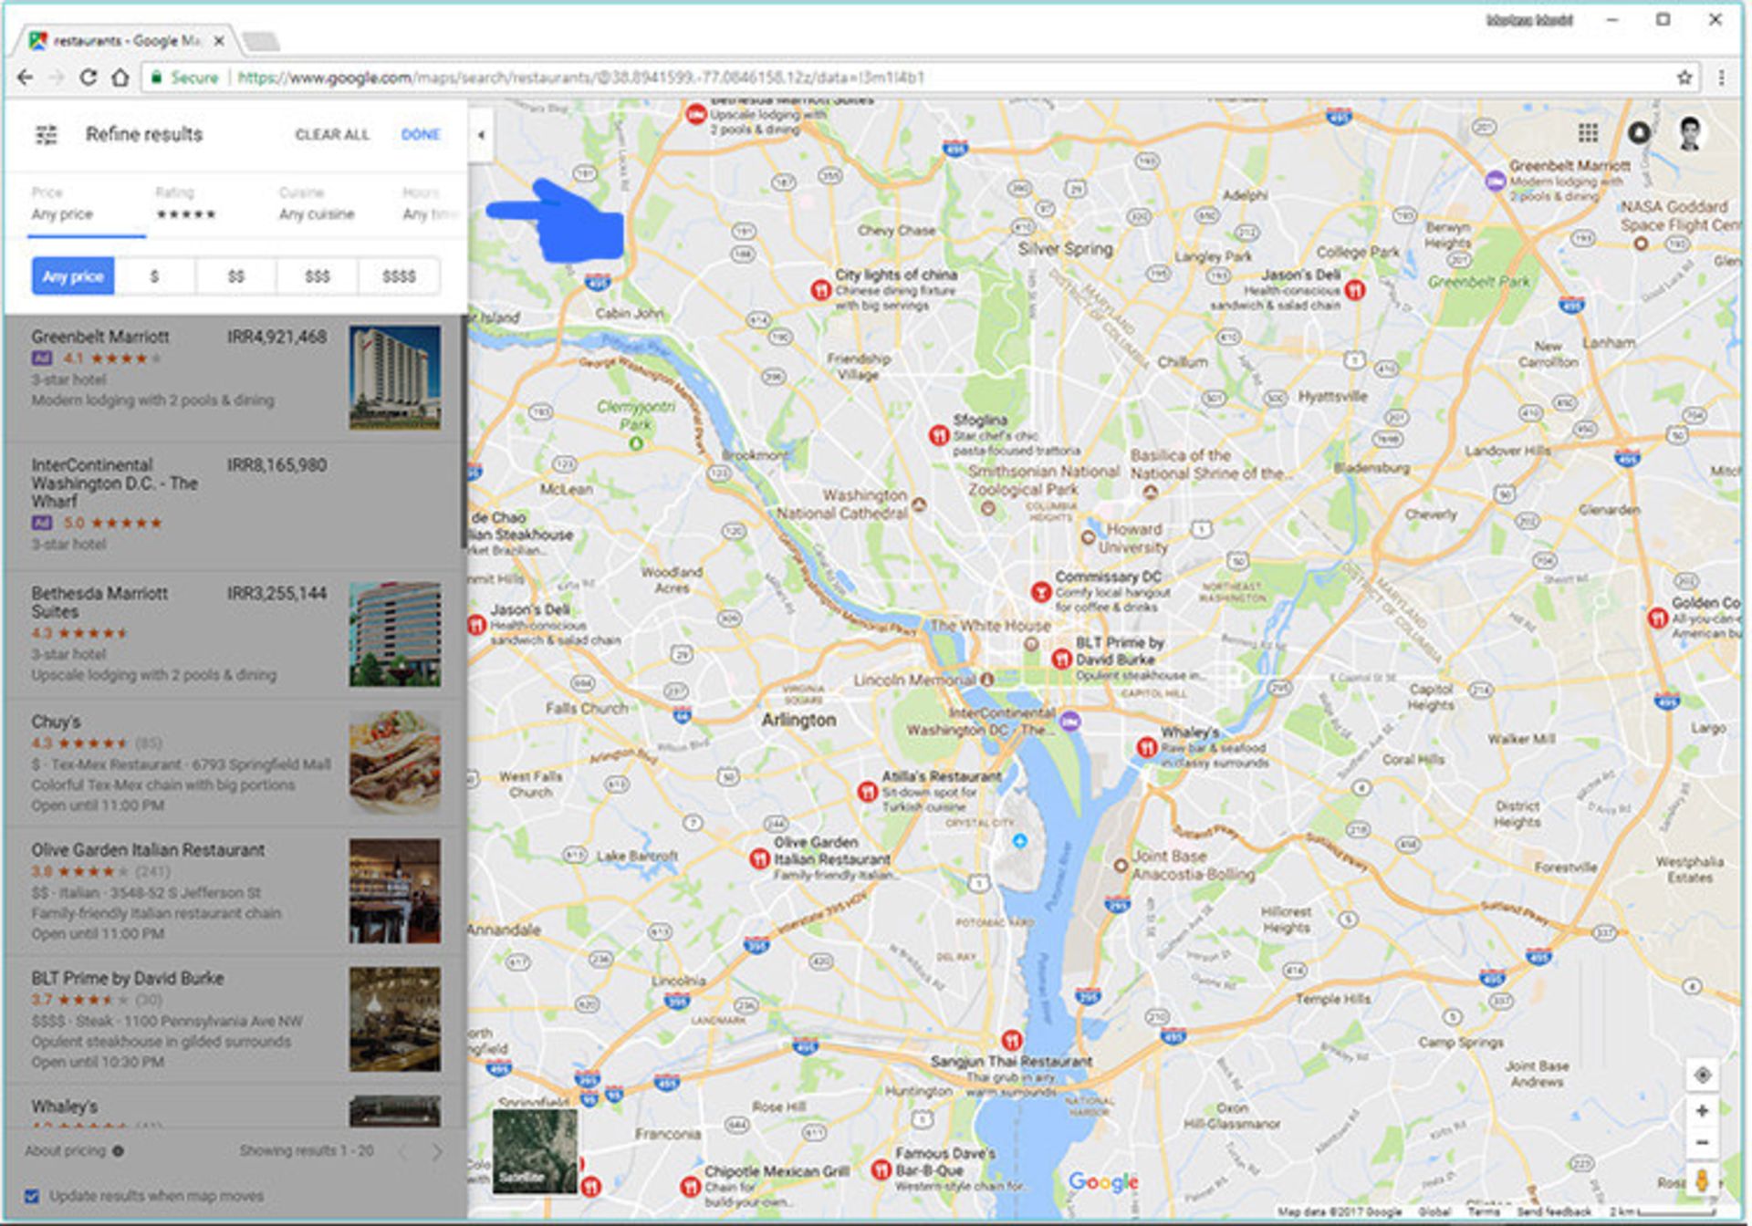The height and width of the screenshot is (1226, 1752).
Task: Click Sfoglina restaurant pin
Action: (938, 435)
